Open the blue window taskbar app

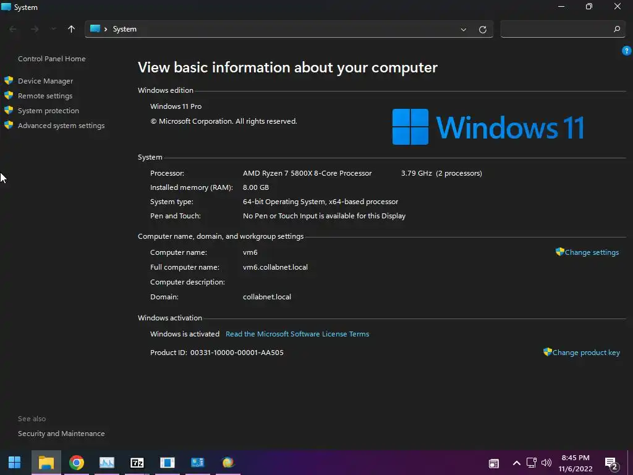pyautogui.click(x=167, y=463)
